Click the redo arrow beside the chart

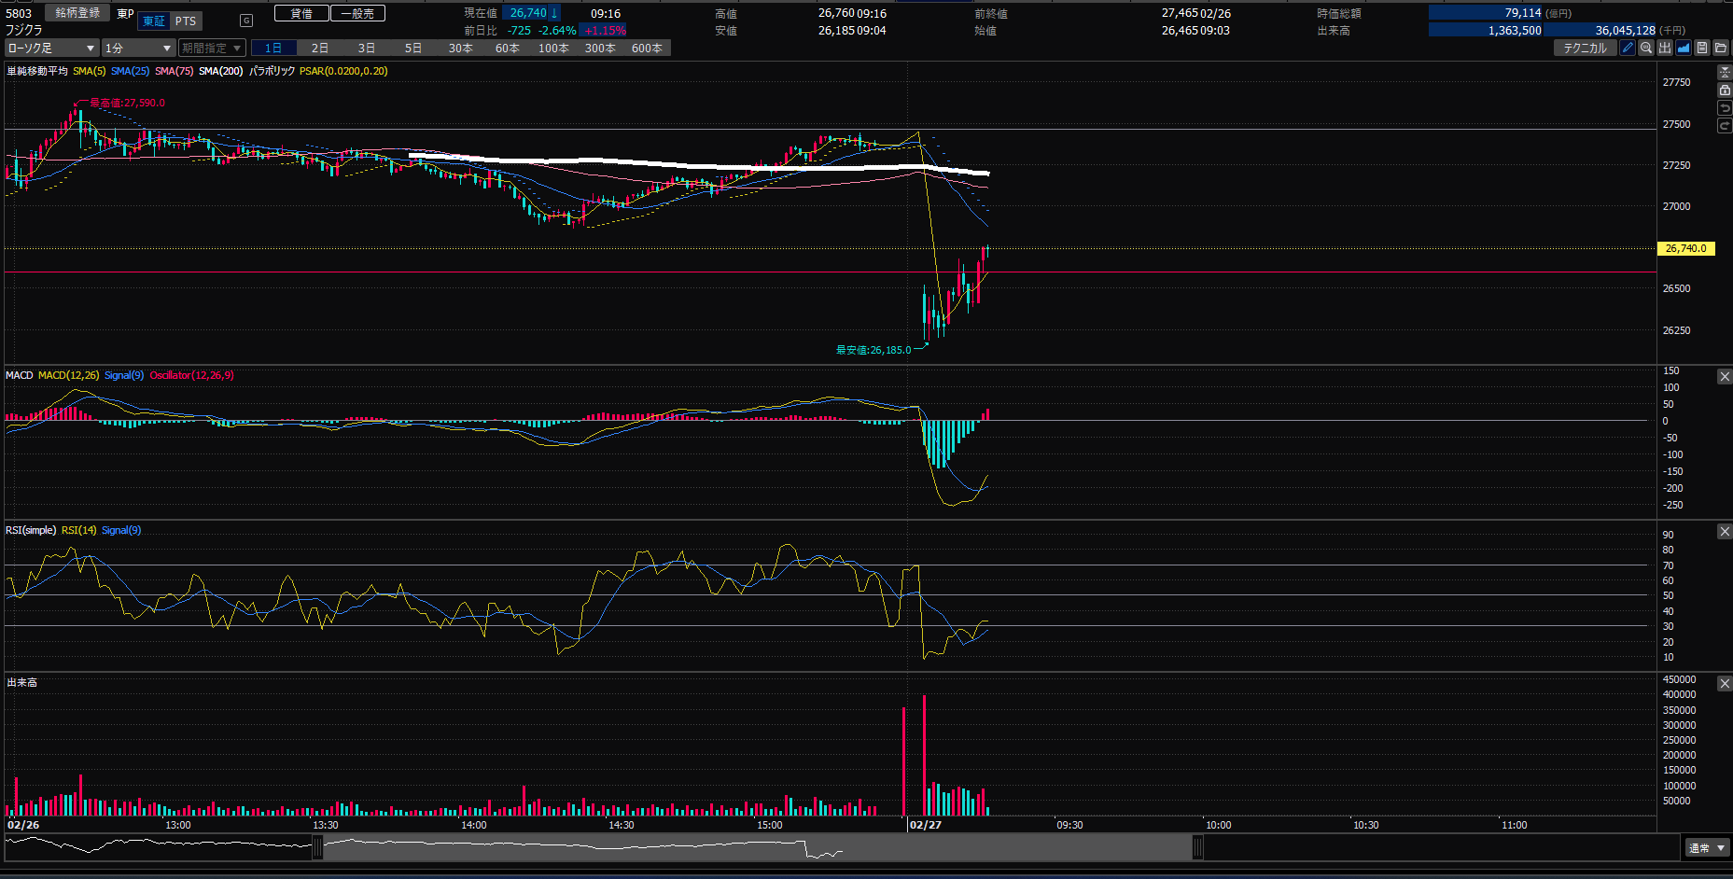point(1725,126)
